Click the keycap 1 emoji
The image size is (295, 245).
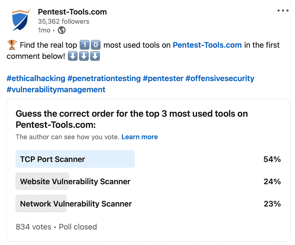tap(85, 45)
